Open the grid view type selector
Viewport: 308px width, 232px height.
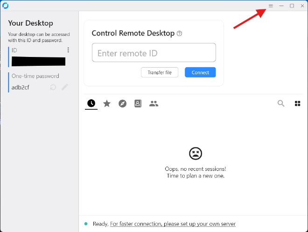[297, 103]
